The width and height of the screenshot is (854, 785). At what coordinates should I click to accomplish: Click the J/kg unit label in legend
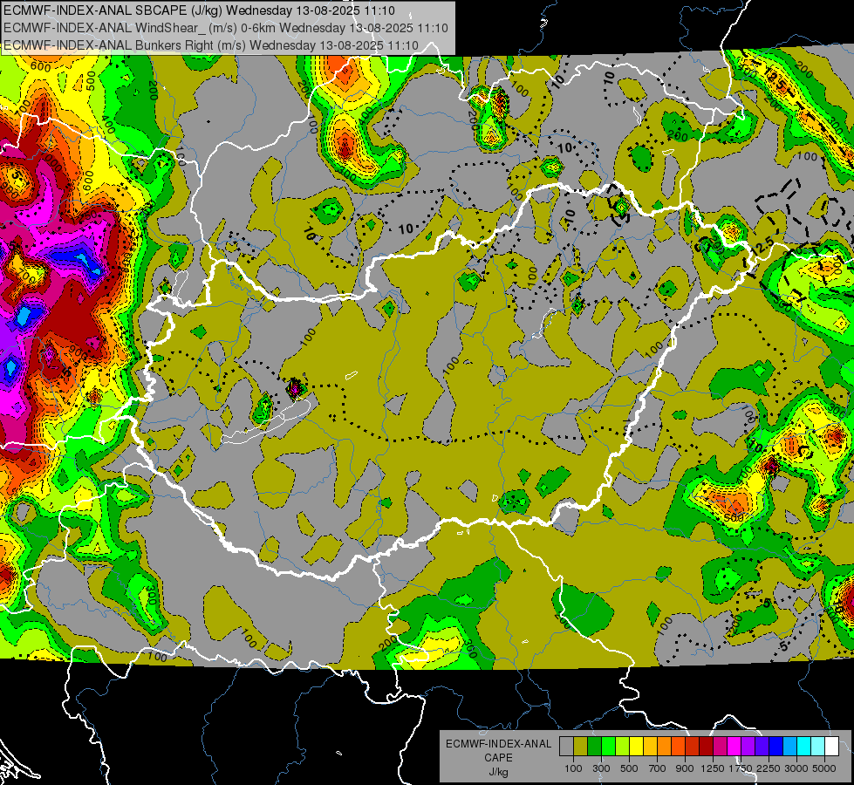point(499,772)
